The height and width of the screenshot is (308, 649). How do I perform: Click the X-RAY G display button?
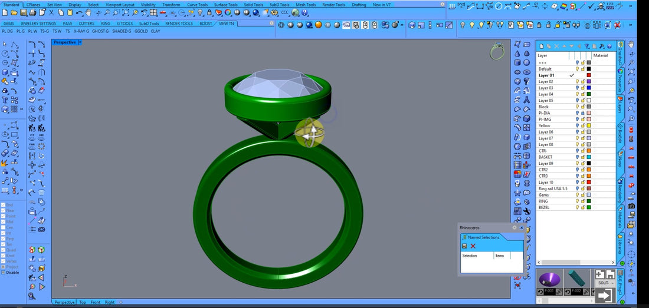click(81, 31)
